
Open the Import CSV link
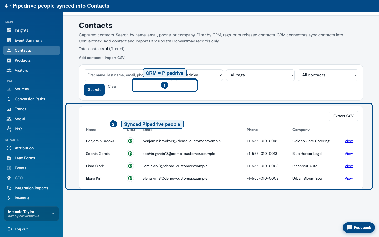pyautogui.click(x=114, y=58)
